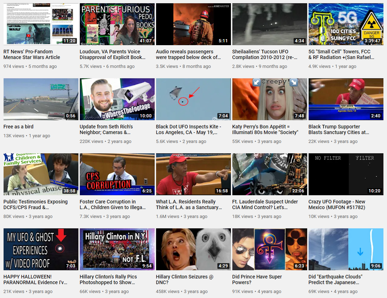Open the RT News Star Wars article thumbnail
387x298 pixels.
[x=41, y=24]
